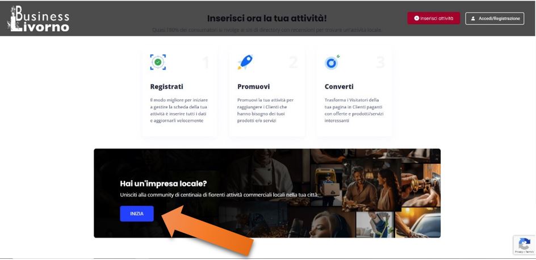Click the Inserisci ora la tua attività title
Viewport: 536px width, 260px height.
(267, 18)
